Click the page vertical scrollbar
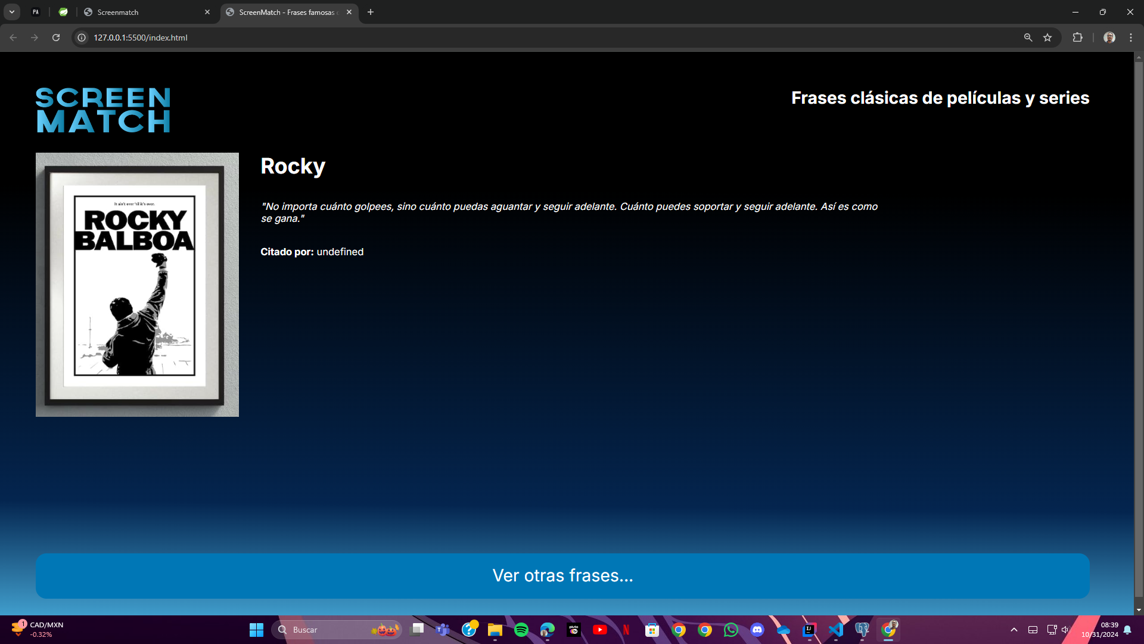 [x=1139, y=329]
